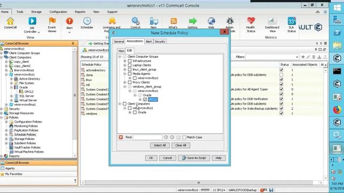
Task: Open Firefox from the taskbar
Action: [x=337, y=109]
